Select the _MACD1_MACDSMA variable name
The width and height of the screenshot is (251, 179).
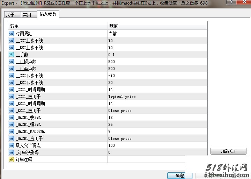[30, 131]
